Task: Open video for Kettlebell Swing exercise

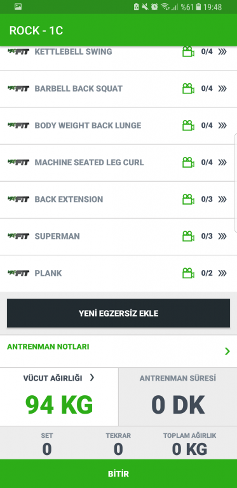Action: coord(188,51)
